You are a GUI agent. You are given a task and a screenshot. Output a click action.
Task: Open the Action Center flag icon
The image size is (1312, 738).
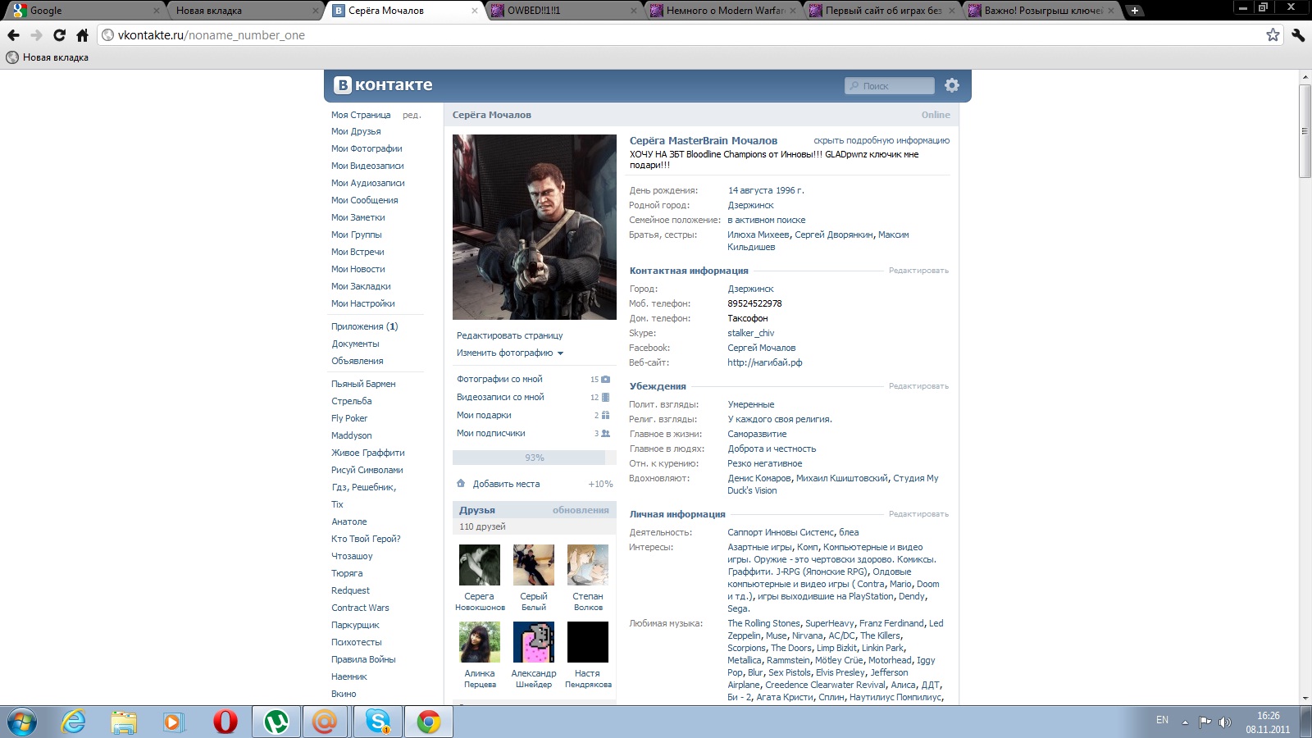click(x=1205, y=722)
